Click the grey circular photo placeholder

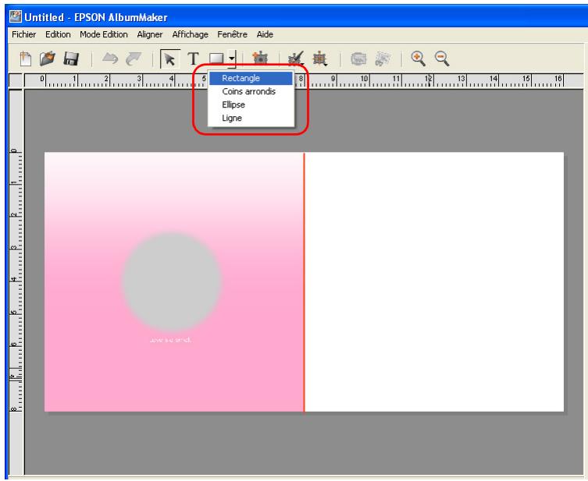[171, 281]
